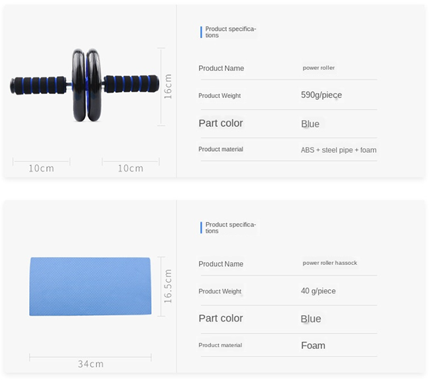Image resolution: width=429 pixels, height=381 pixels.
Task: Click 'Blue' part color value for the hassock
Action: [311, 319]
